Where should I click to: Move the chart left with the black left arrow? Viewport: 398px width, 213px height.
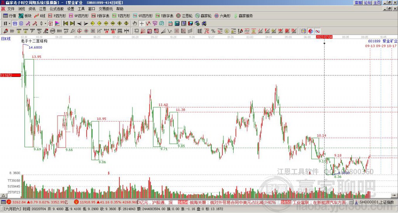click(79, 23)
